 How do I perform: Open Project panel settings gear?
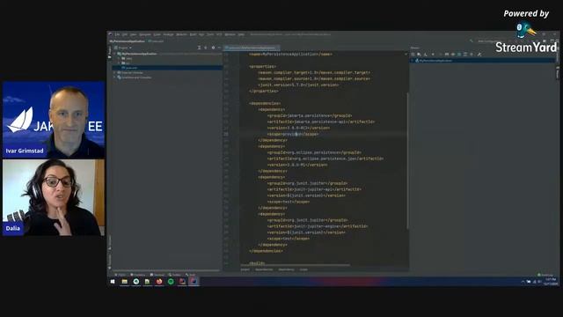coord(213,48)
